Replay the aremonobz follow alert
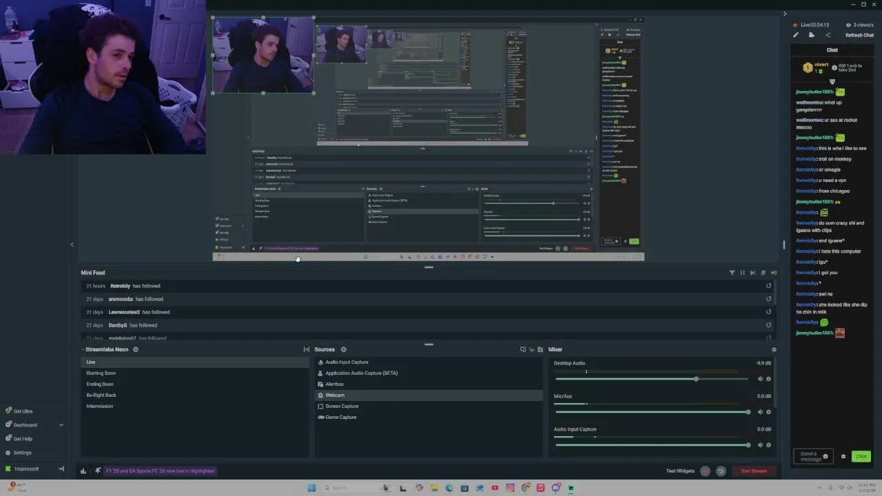This screenshot has width=882, height=496. tap(768, 299)
